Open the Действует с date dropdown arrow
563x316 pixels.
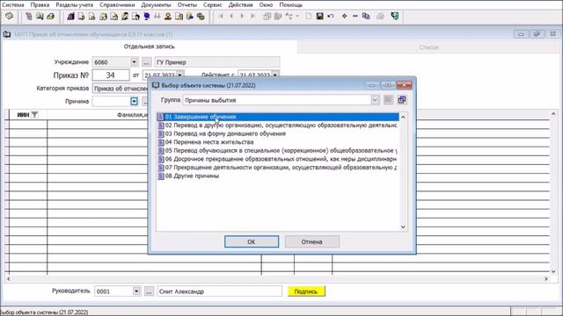pyautogui.click(x=275, y=75)
